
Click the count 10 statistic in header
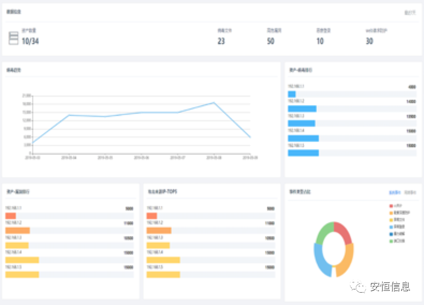coord(320,41)
